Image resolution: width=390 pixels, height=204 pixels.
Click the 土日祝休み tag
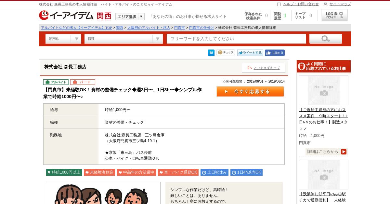click(214, 172)
